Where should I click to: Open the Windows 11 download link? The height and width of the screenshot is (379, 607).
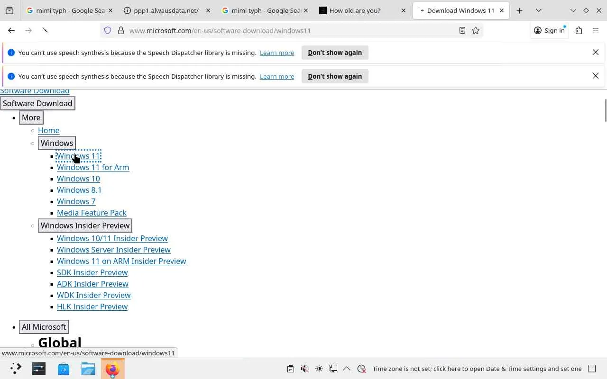[x=78, y=156]
